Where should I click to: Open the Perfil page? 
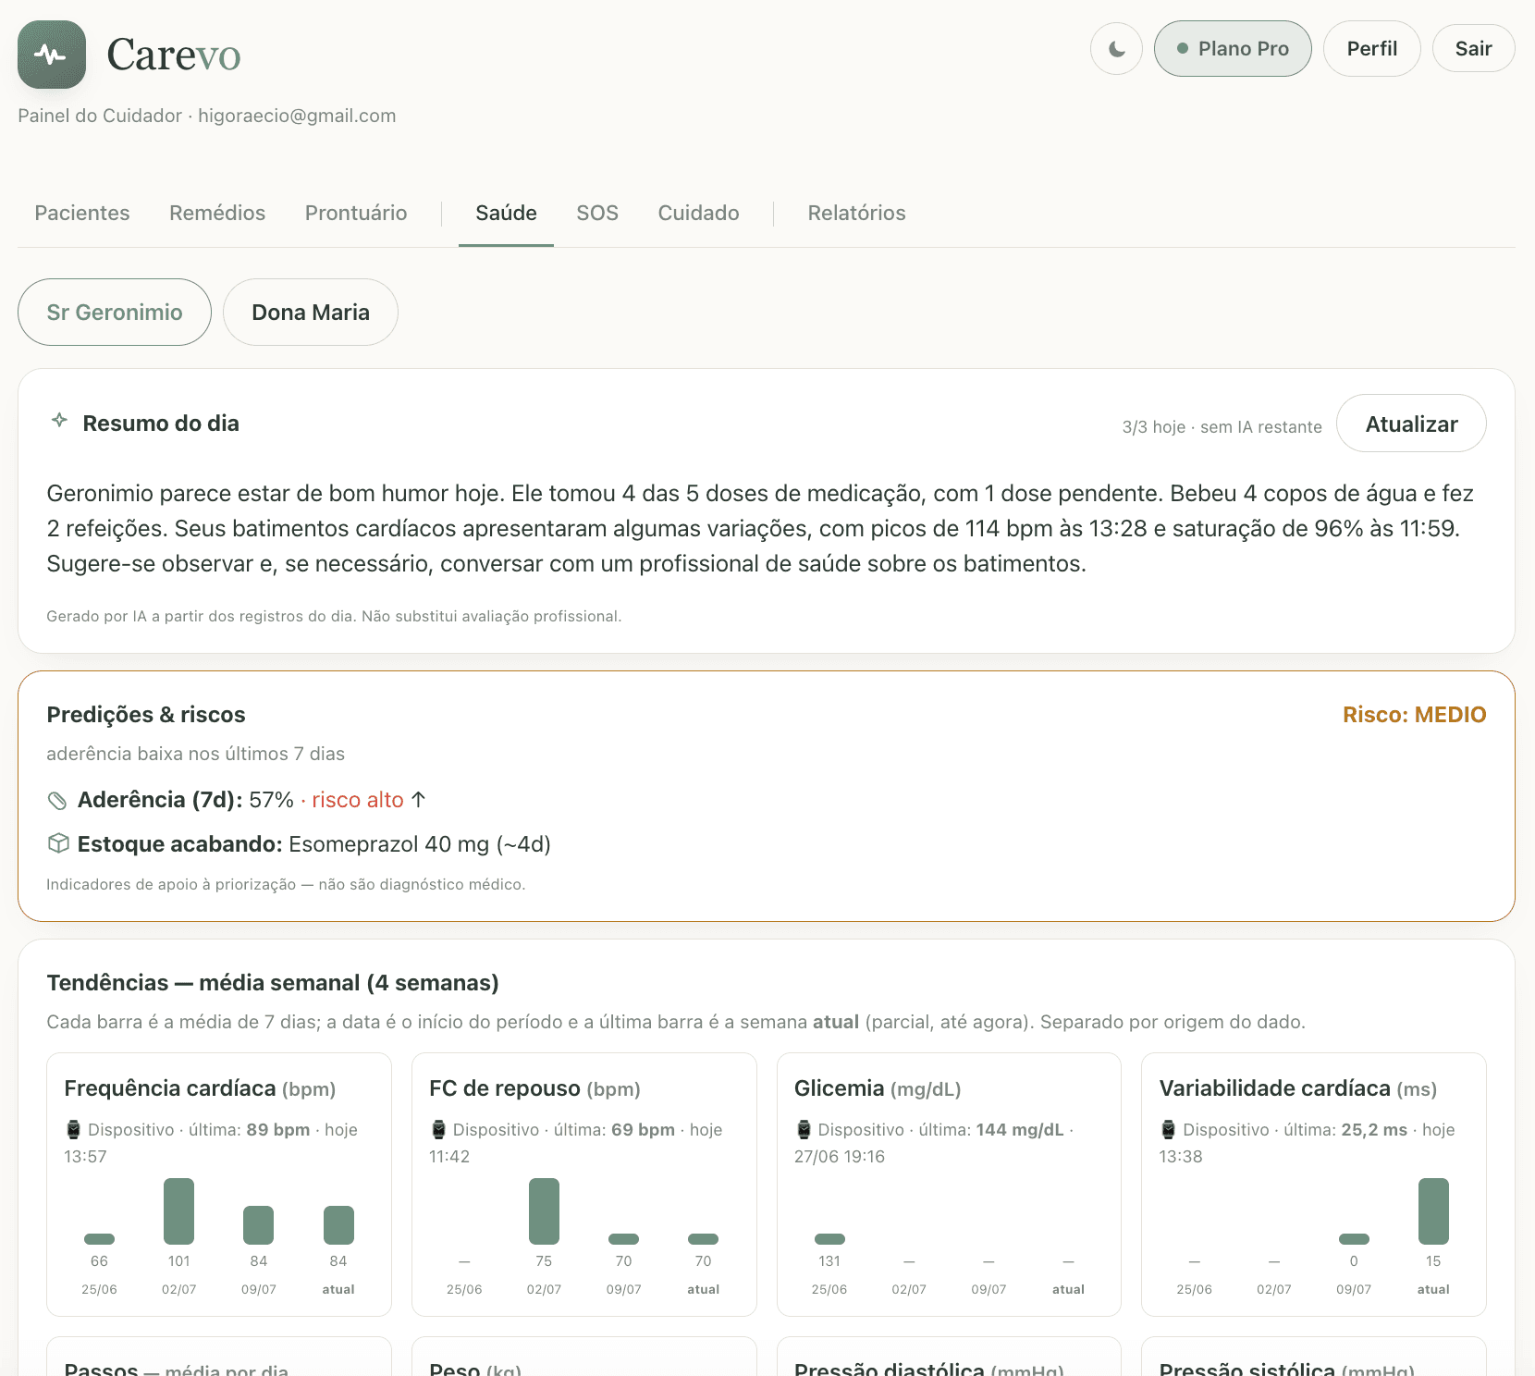click(1372, 49)
